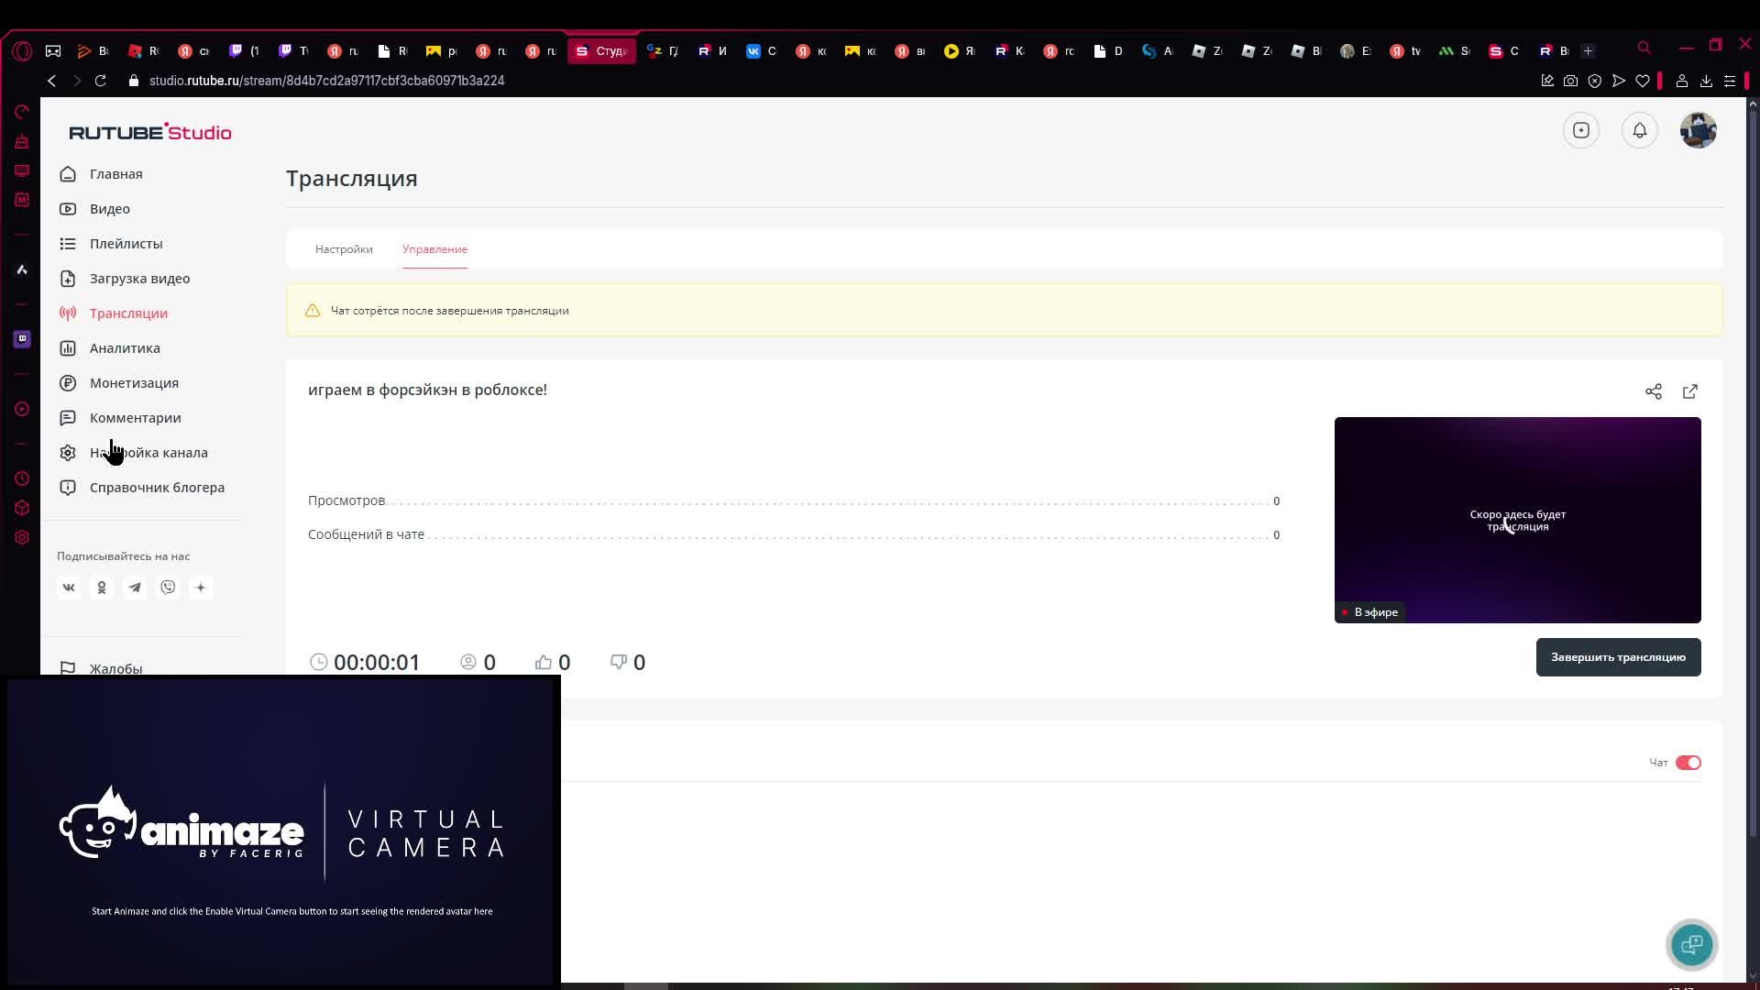Open Аналитика in the sidebar
1760x990 pixels.
click(125, 348)
